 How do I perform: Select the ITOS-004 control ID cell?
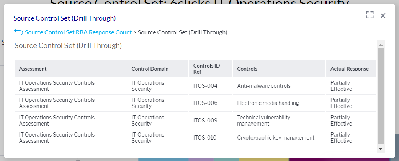pyautogui.click(x=205, y=86)
